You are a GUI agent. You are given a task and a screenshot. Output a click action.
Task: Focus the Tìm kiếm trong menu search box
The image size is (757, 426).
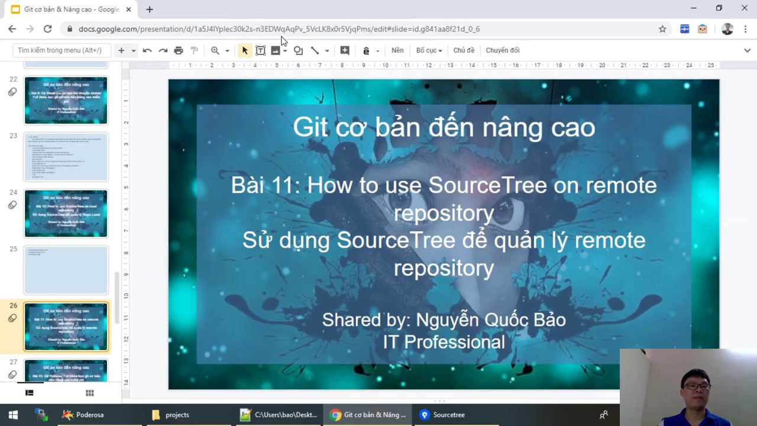[x=61, y=50]
